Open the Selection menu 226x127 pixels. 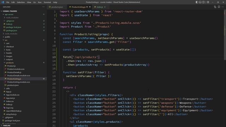[x=21, y=2]
